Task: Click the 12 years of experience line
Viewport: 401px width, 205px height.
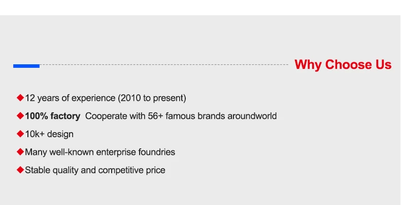Action: [x=106, y=98]
